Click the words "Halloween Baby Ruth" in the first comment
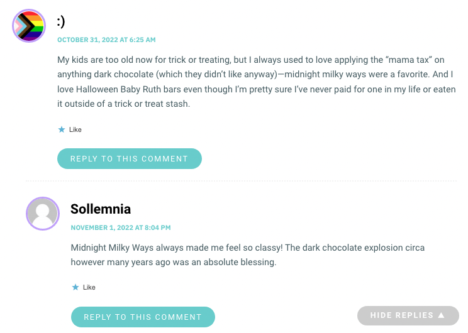This screenshot has width=468, height=333. 117,89
